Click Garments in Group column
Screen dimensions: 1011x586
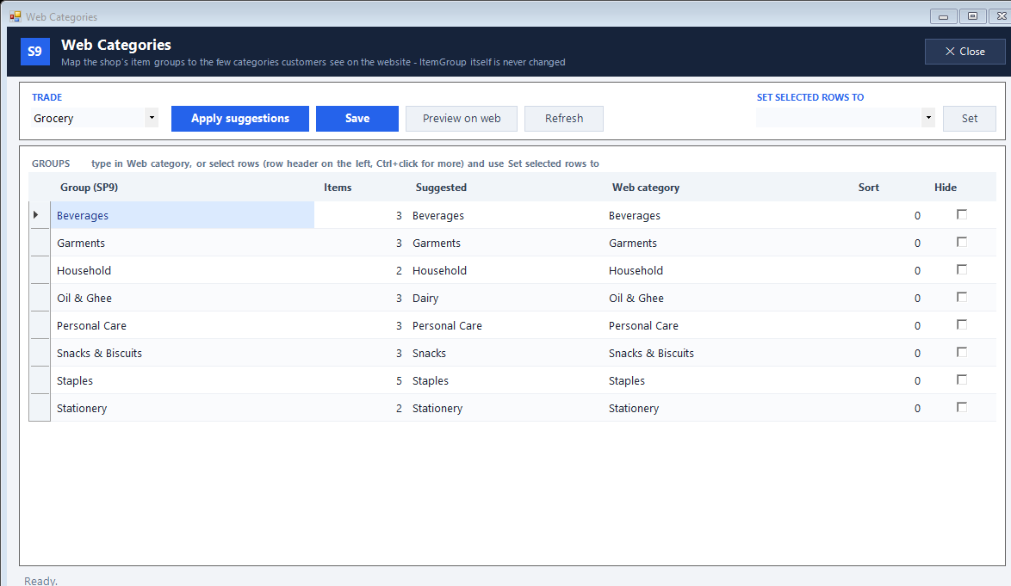pyautogui.click(x=183, y=243)
